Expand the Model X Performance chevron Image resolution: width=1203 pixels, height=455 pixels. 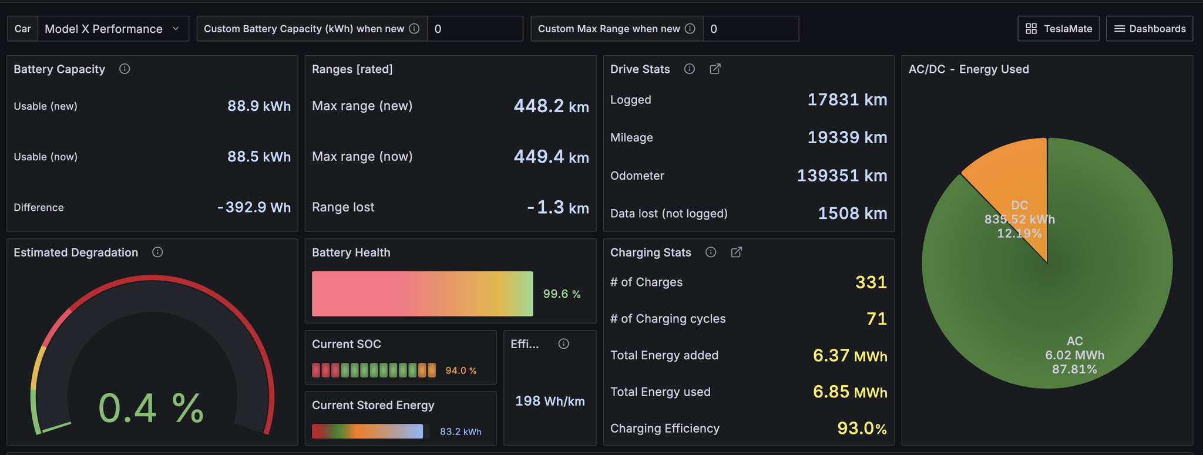click(x=176, y=29)
